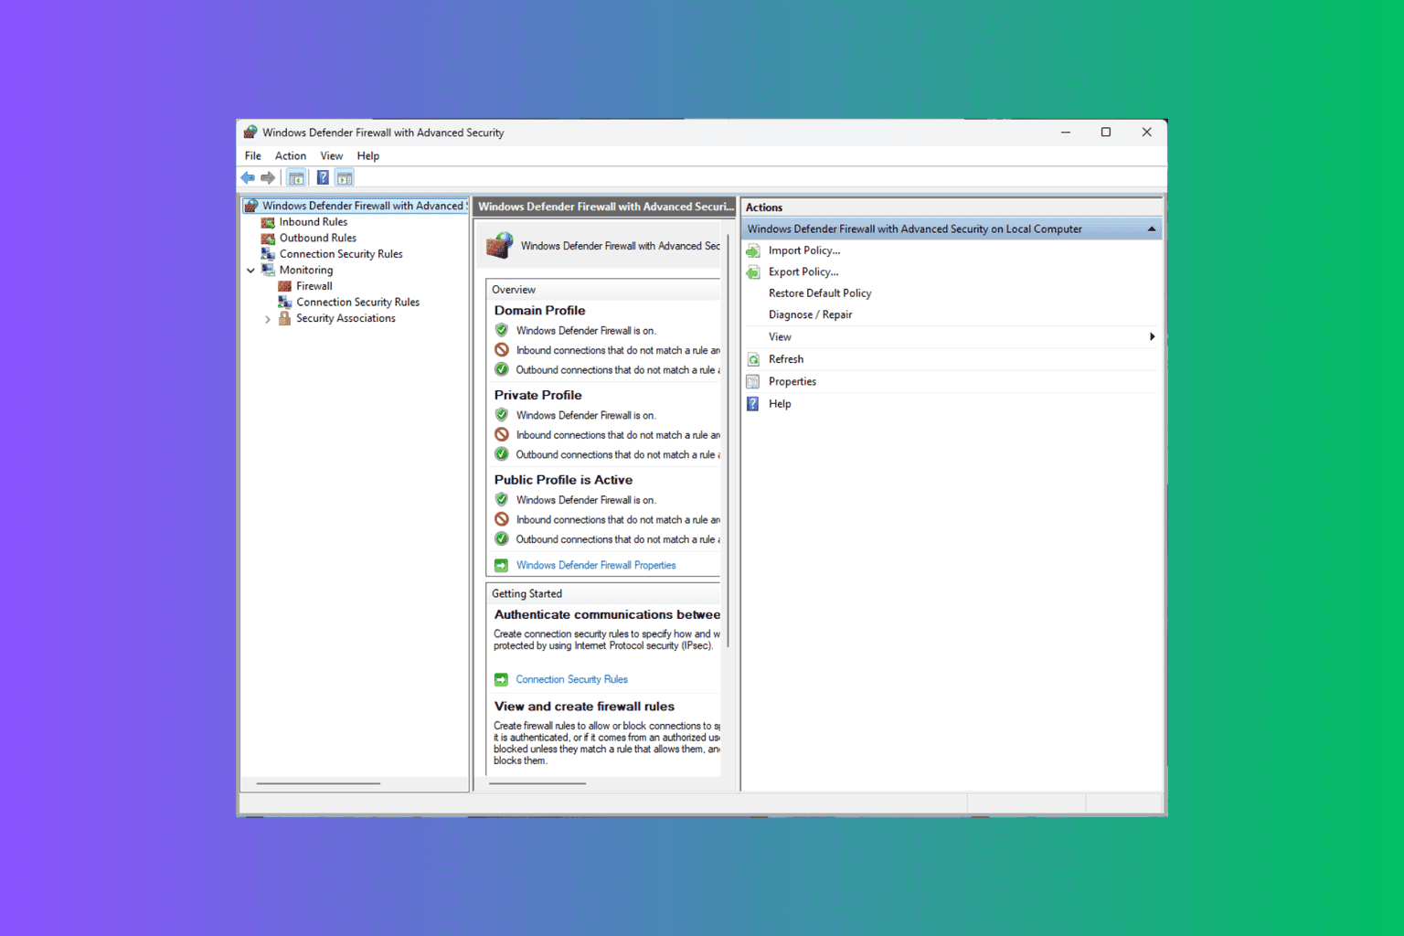Click the Help icon in Actions pane
Screen dimensions: 1404x936
coord(753,404)
